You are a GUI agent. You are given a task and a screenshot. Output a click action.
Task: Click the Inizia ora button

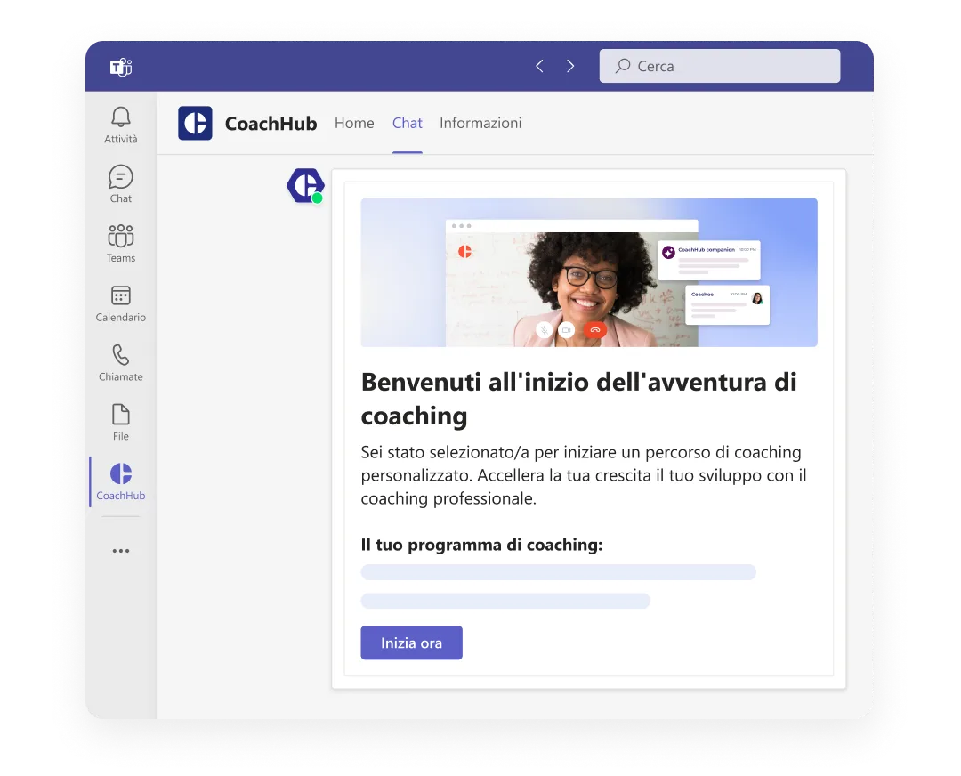click(x=411, y=643)
